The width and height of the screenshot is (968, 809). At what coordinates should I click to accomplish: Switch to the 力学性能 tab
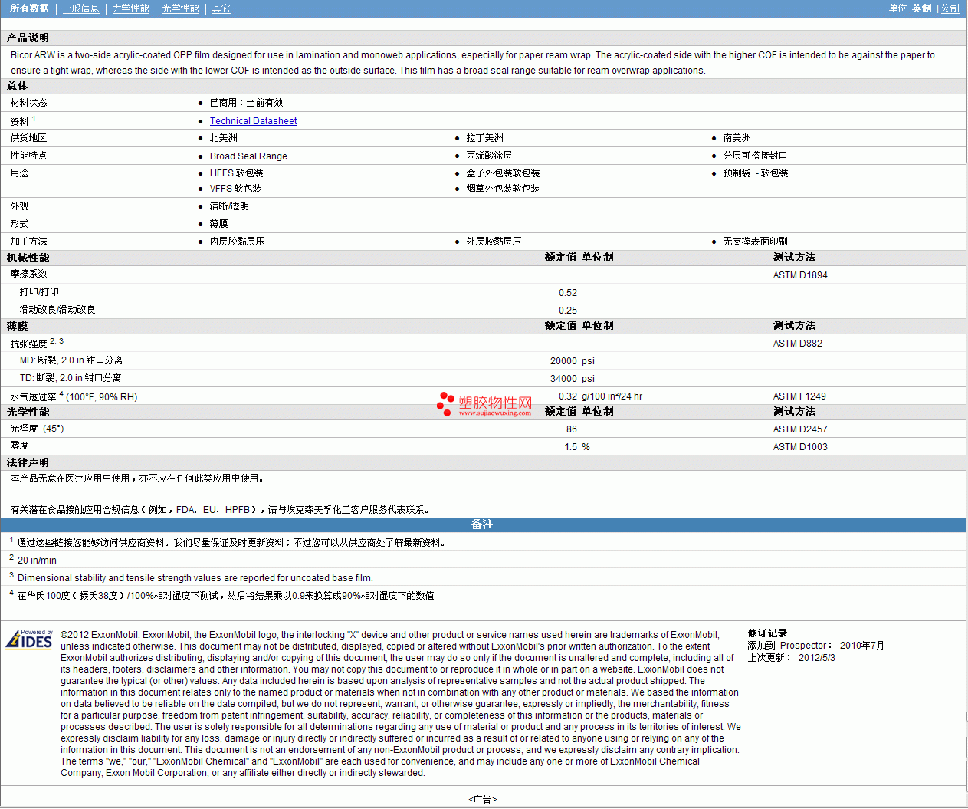tap(131, 8)
